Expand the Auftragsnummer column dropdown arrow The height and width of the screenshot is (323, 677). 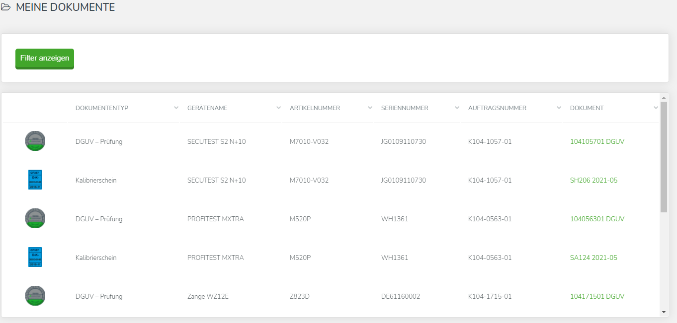tap(559, 108)
